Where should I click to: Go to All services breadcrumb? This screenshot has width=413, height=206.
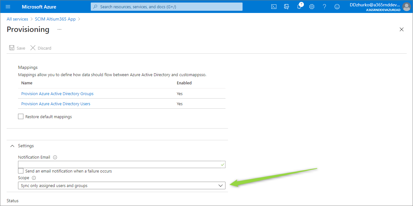pyautogui.click(x=17, y=19)
